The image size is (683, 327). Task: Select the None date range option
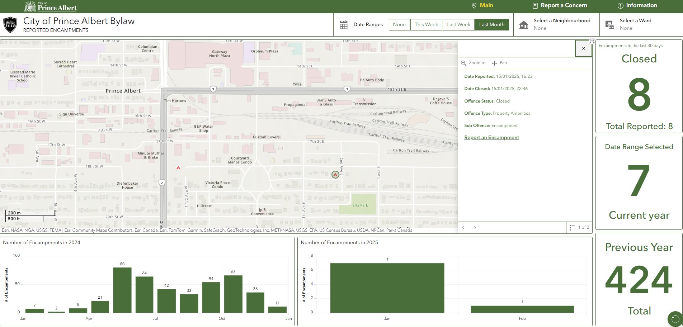coord(399,25)
